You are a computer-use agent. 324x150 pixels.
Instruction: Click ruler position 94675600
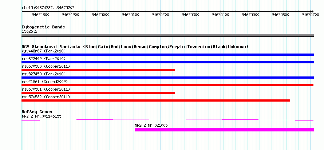click(x=281, y=15)
